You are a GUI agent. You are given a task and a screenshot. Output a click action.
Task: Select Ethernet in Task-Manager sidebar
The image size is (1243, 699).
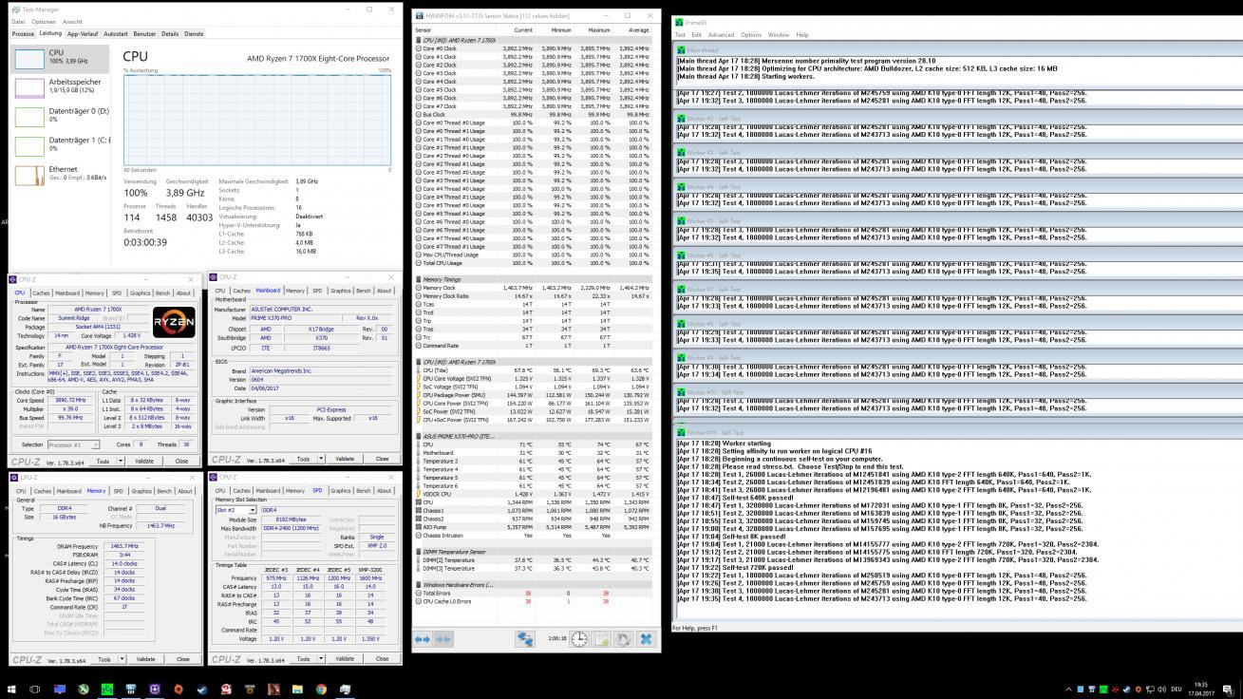[x=61, y=173]
